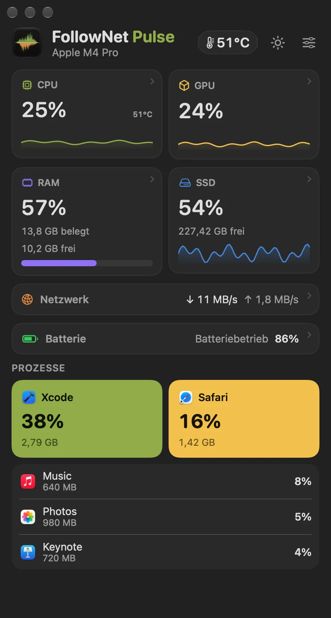The height and width of the screenshot is (618, 331).
Task: Click the 51°C temperature badge
Action: (x=228, y=42)
